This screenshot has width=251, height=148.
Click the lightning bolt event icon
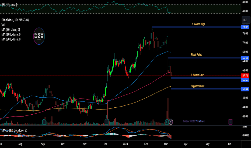click(x=171, y=122)
